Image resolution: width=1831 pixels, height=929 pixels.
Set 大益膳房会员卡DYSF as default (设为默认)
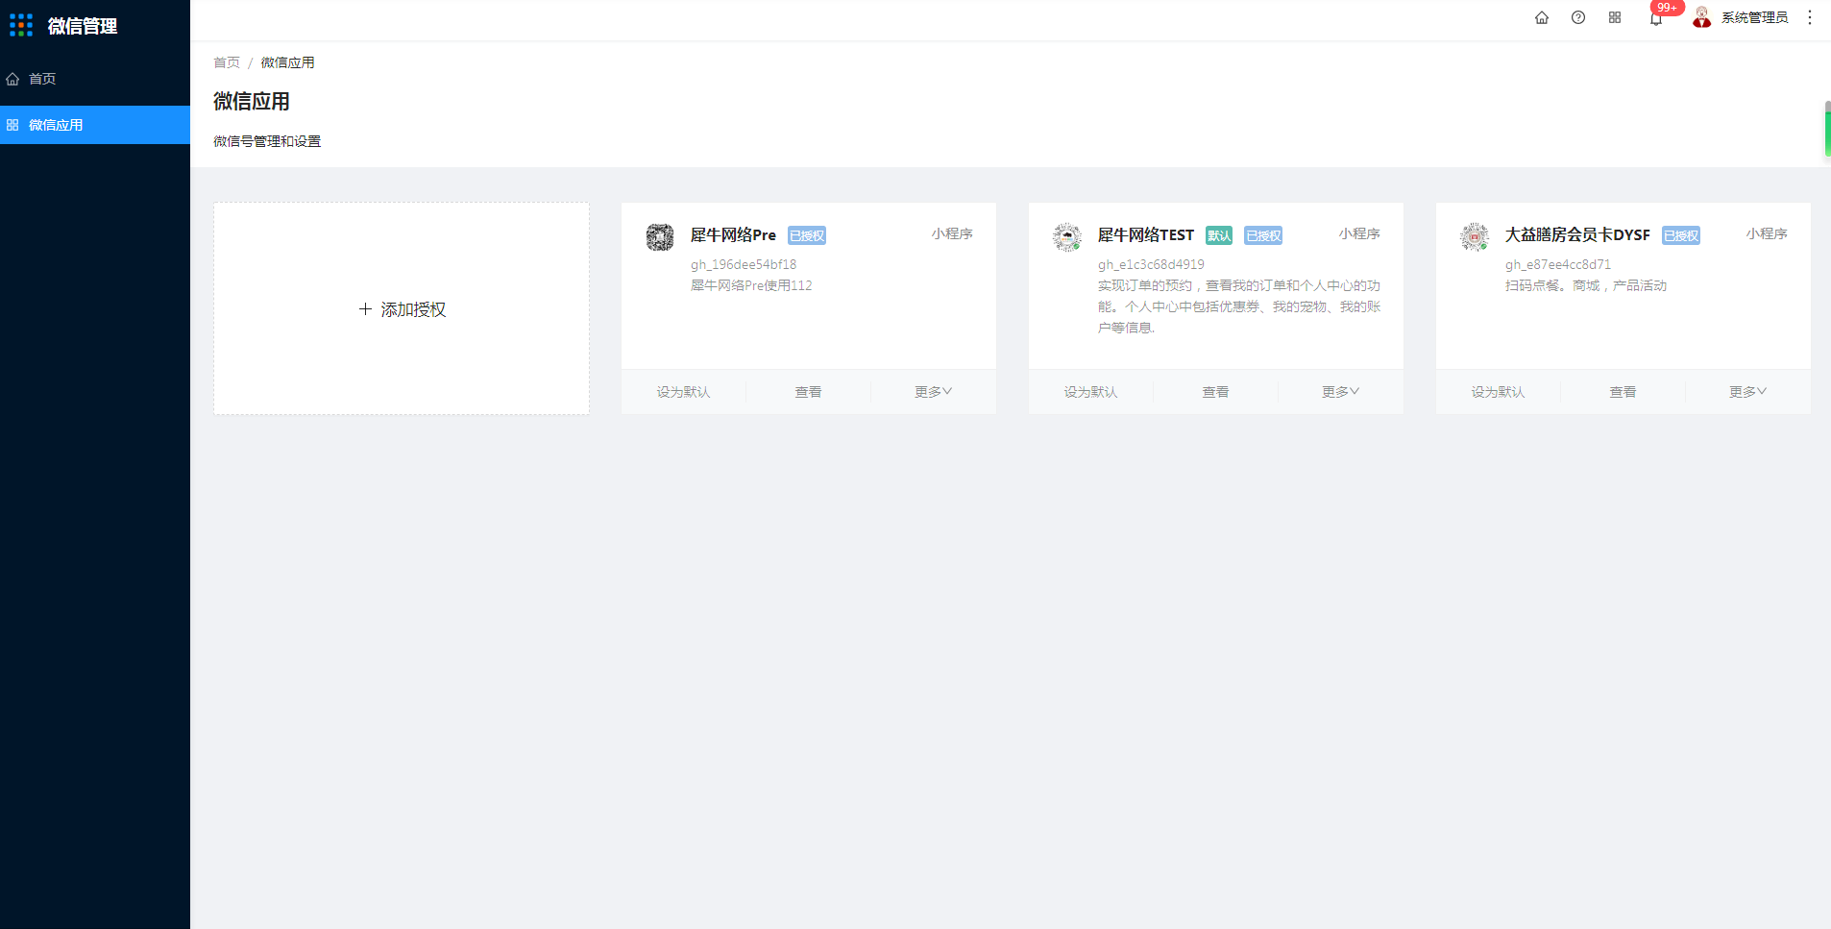pos(1499,392)
